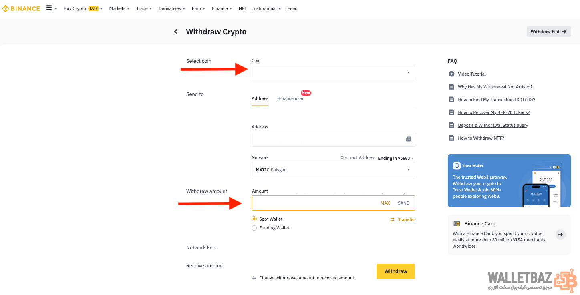This screenshot has height=295, width=580.
Task: Open the NFT menu item
Action: click(243, 8)
